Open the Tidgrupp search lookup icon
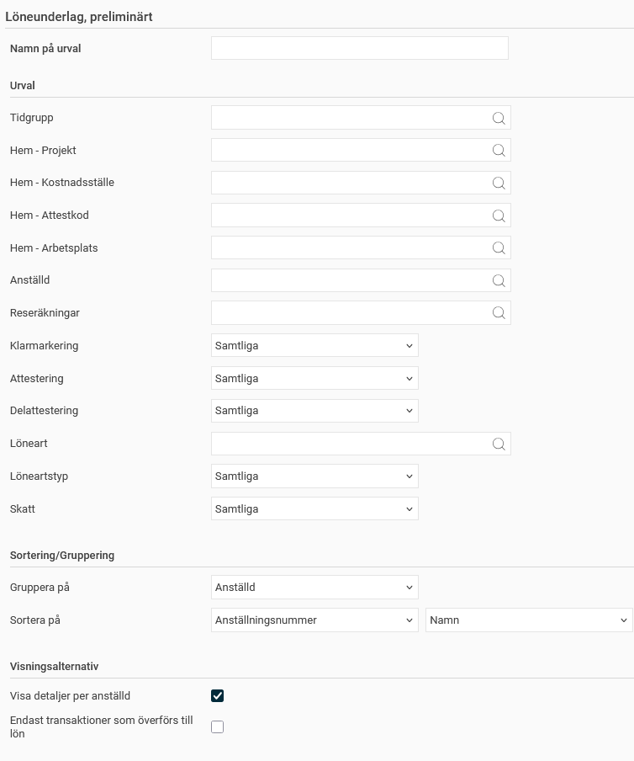The width and height of the screenshot is (634, 761). pos(499,118)
